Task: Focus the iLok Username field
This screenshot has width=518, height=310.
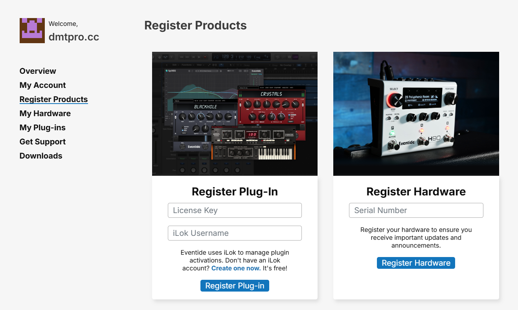Action: (235, 233)
